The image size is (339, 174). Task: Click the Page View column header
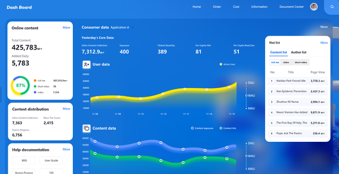click(318, 72)
